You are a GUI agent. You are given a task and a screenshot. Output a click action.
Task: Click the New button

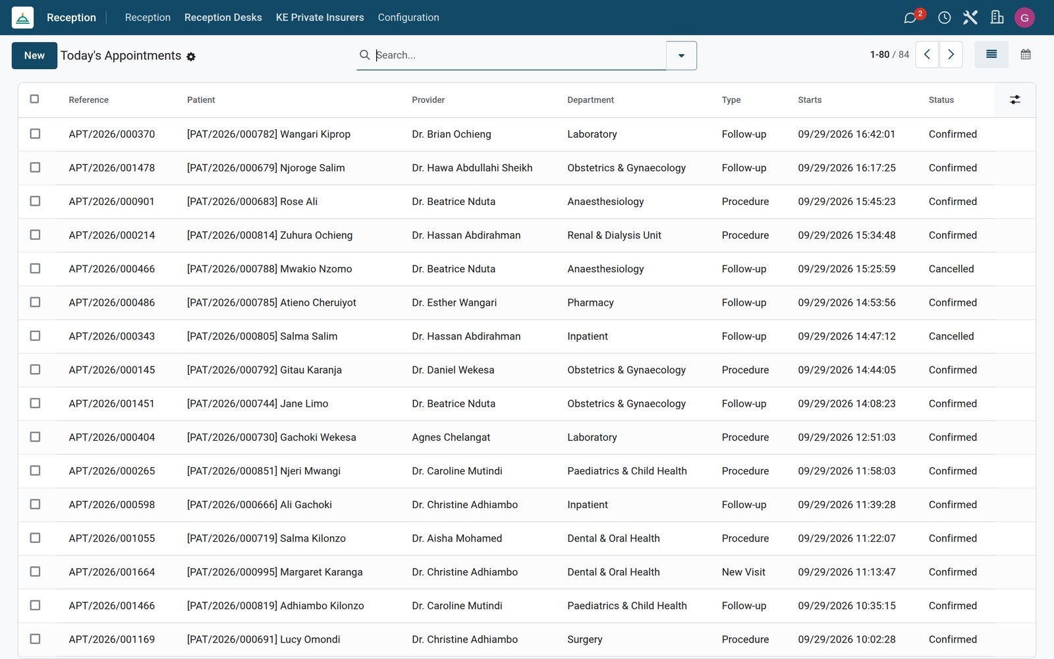click(x=34, y=55)
